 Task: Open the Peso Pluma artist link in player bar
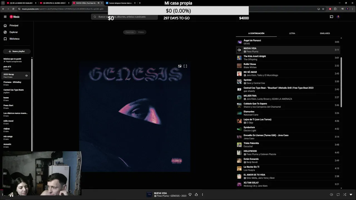click(163, 196)
